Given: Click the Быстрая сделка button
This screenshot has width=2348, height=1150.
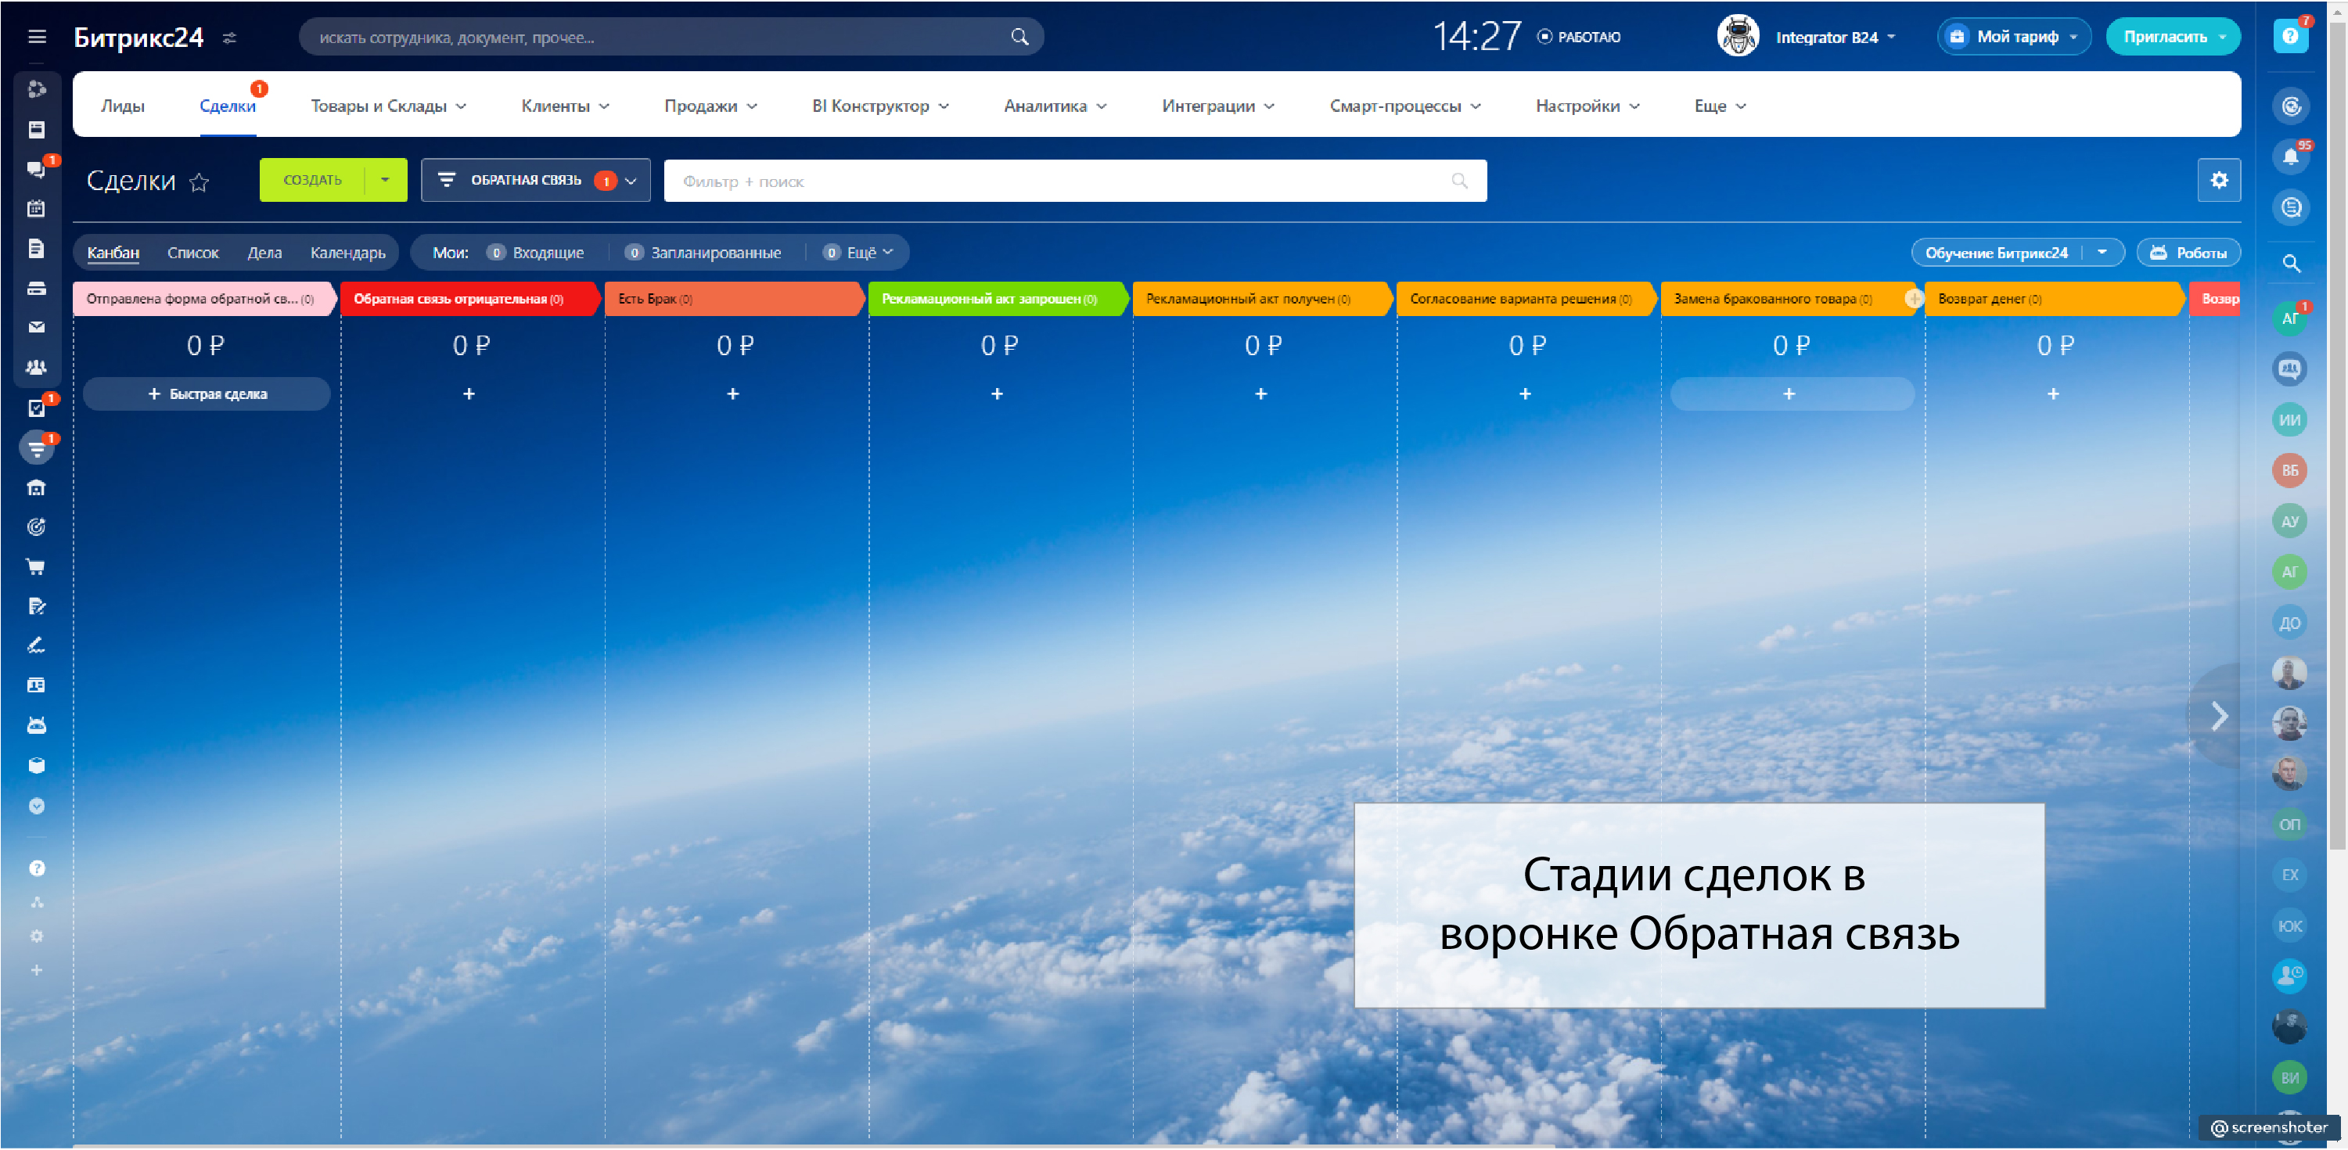Looking at the screenshot, I should point(207,394).
